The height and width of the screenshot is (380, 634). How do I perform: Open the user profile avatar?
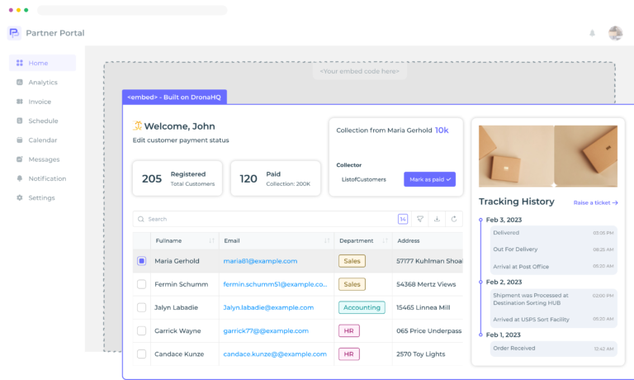[x=615, y=33]
